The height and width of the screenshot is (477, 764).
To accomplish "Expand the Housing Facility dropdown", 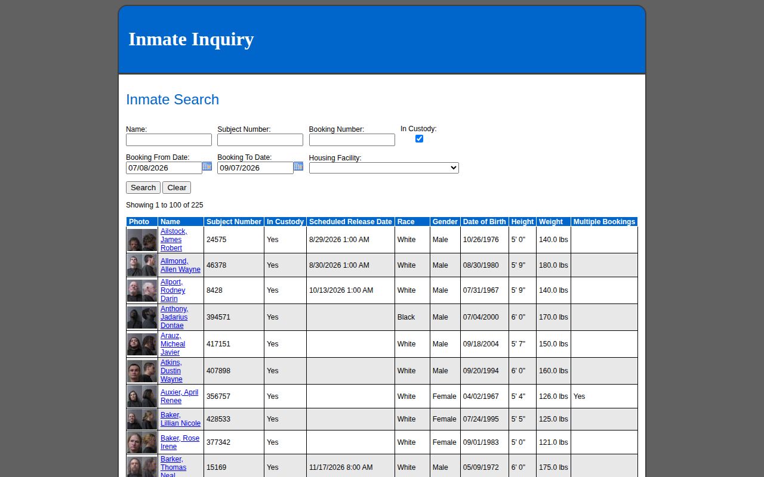I will coord(384,168).
